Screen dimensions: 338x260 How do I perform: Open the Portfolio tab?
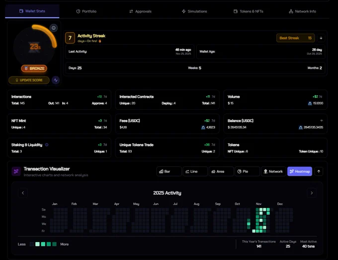click(x=86, y=11)
